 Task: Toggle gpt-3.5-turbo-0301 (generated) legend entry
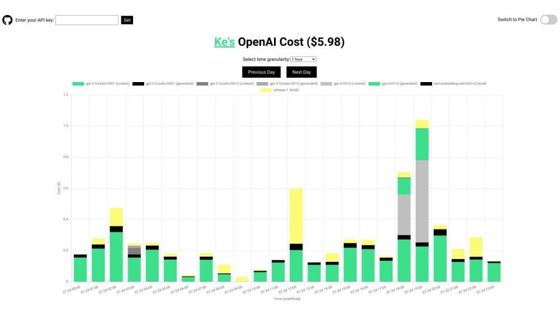click(x=163, y=84)
